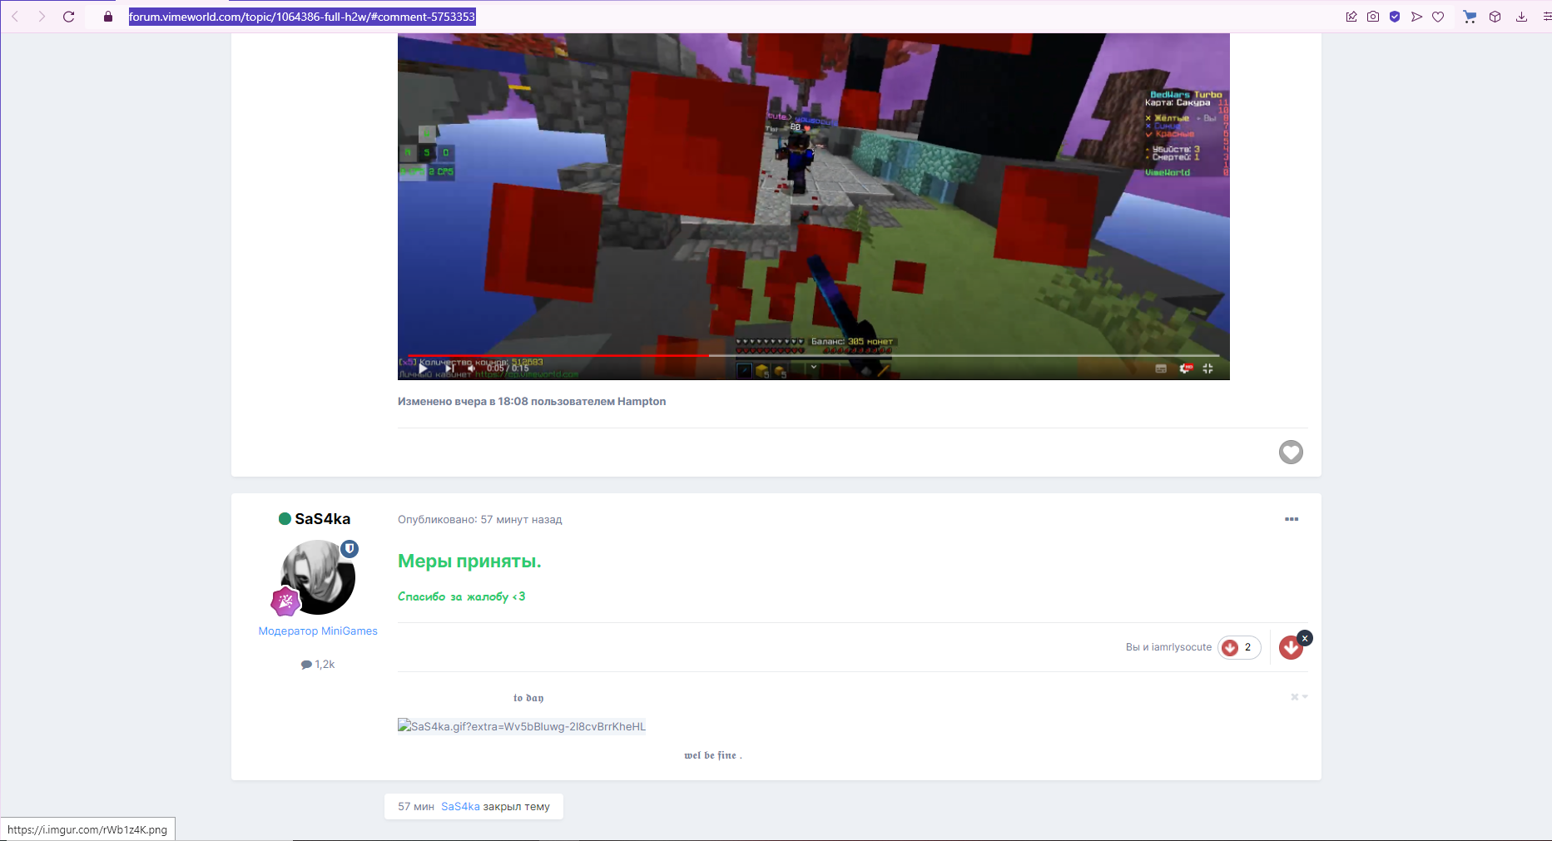Open SaS4ka's user profile name
This screenshot has width=1552, height=841.
[x=322, y=519]
